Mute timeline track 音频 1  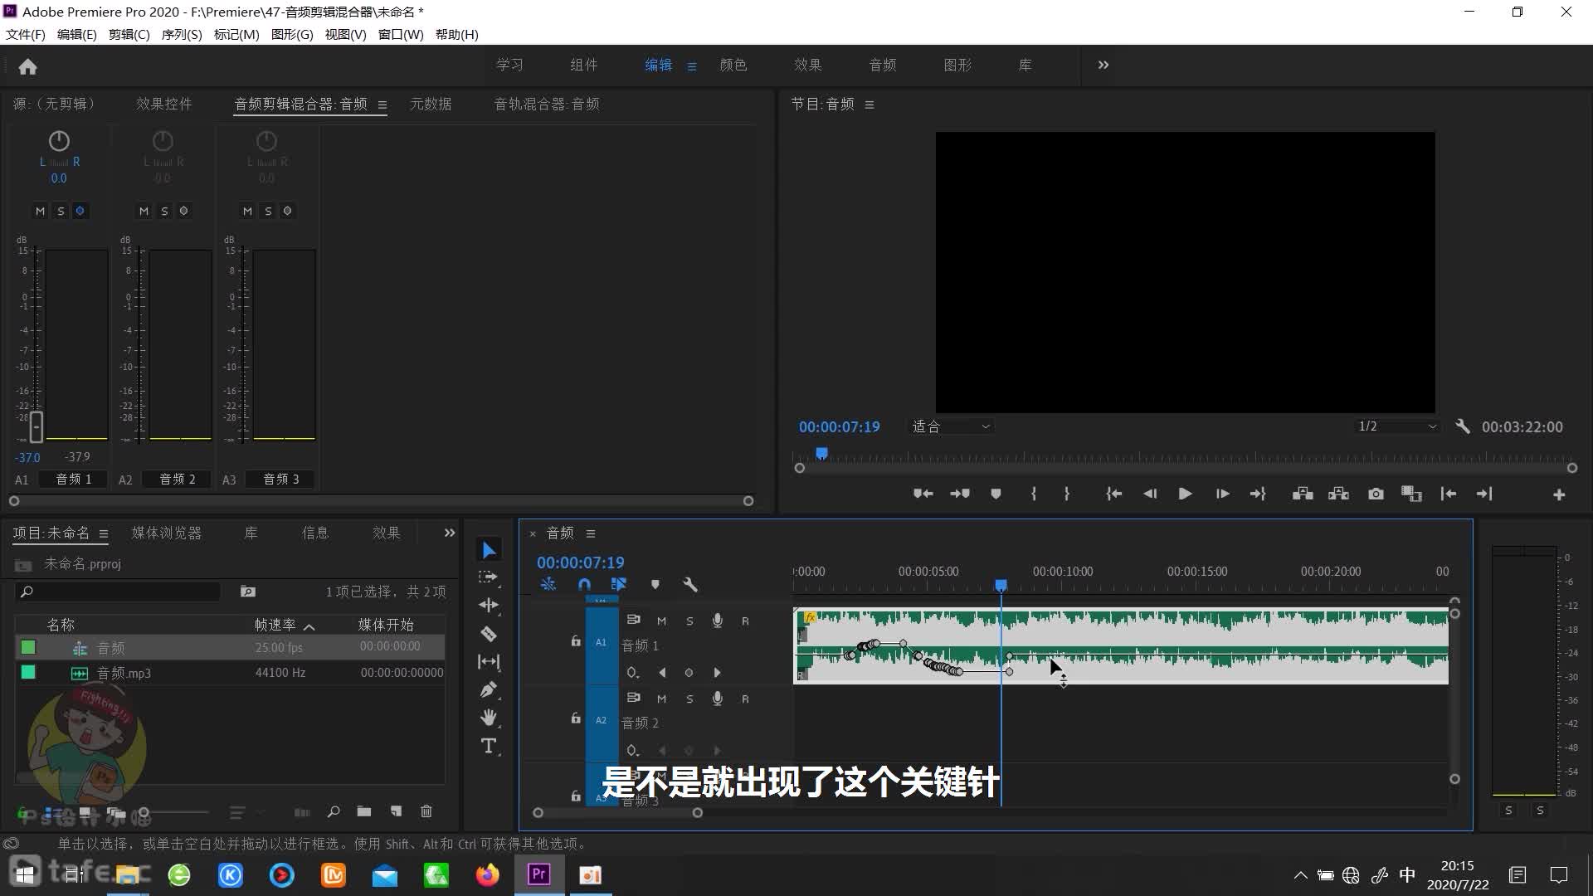[x=661, y=621]
